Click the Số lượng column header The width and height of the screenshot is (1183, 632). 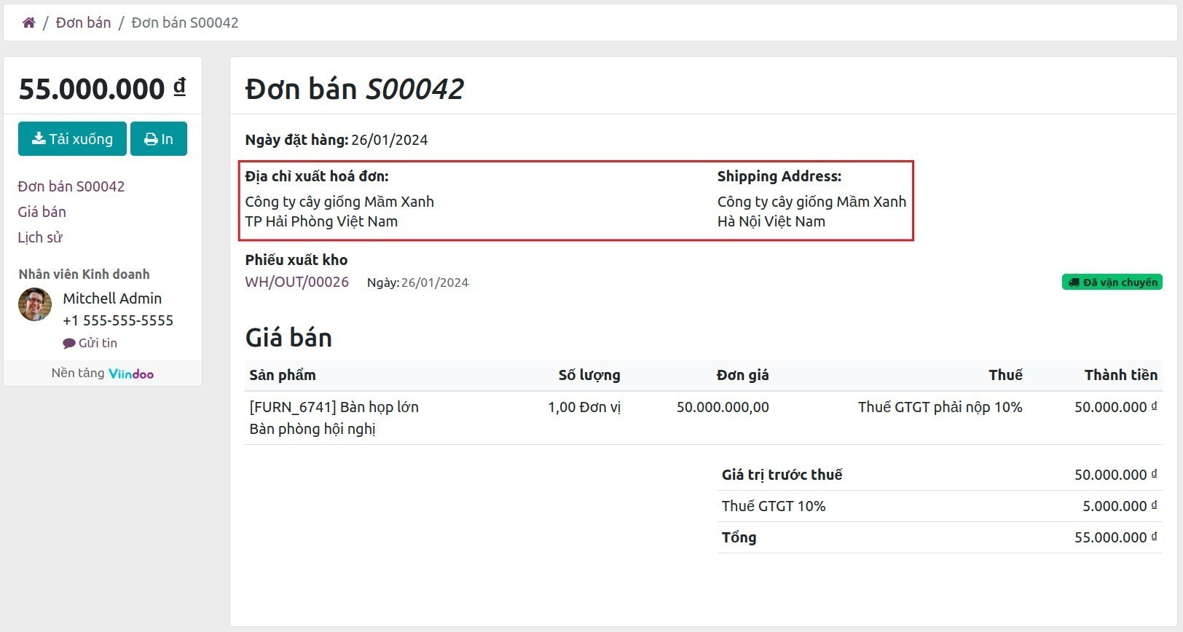589,375
